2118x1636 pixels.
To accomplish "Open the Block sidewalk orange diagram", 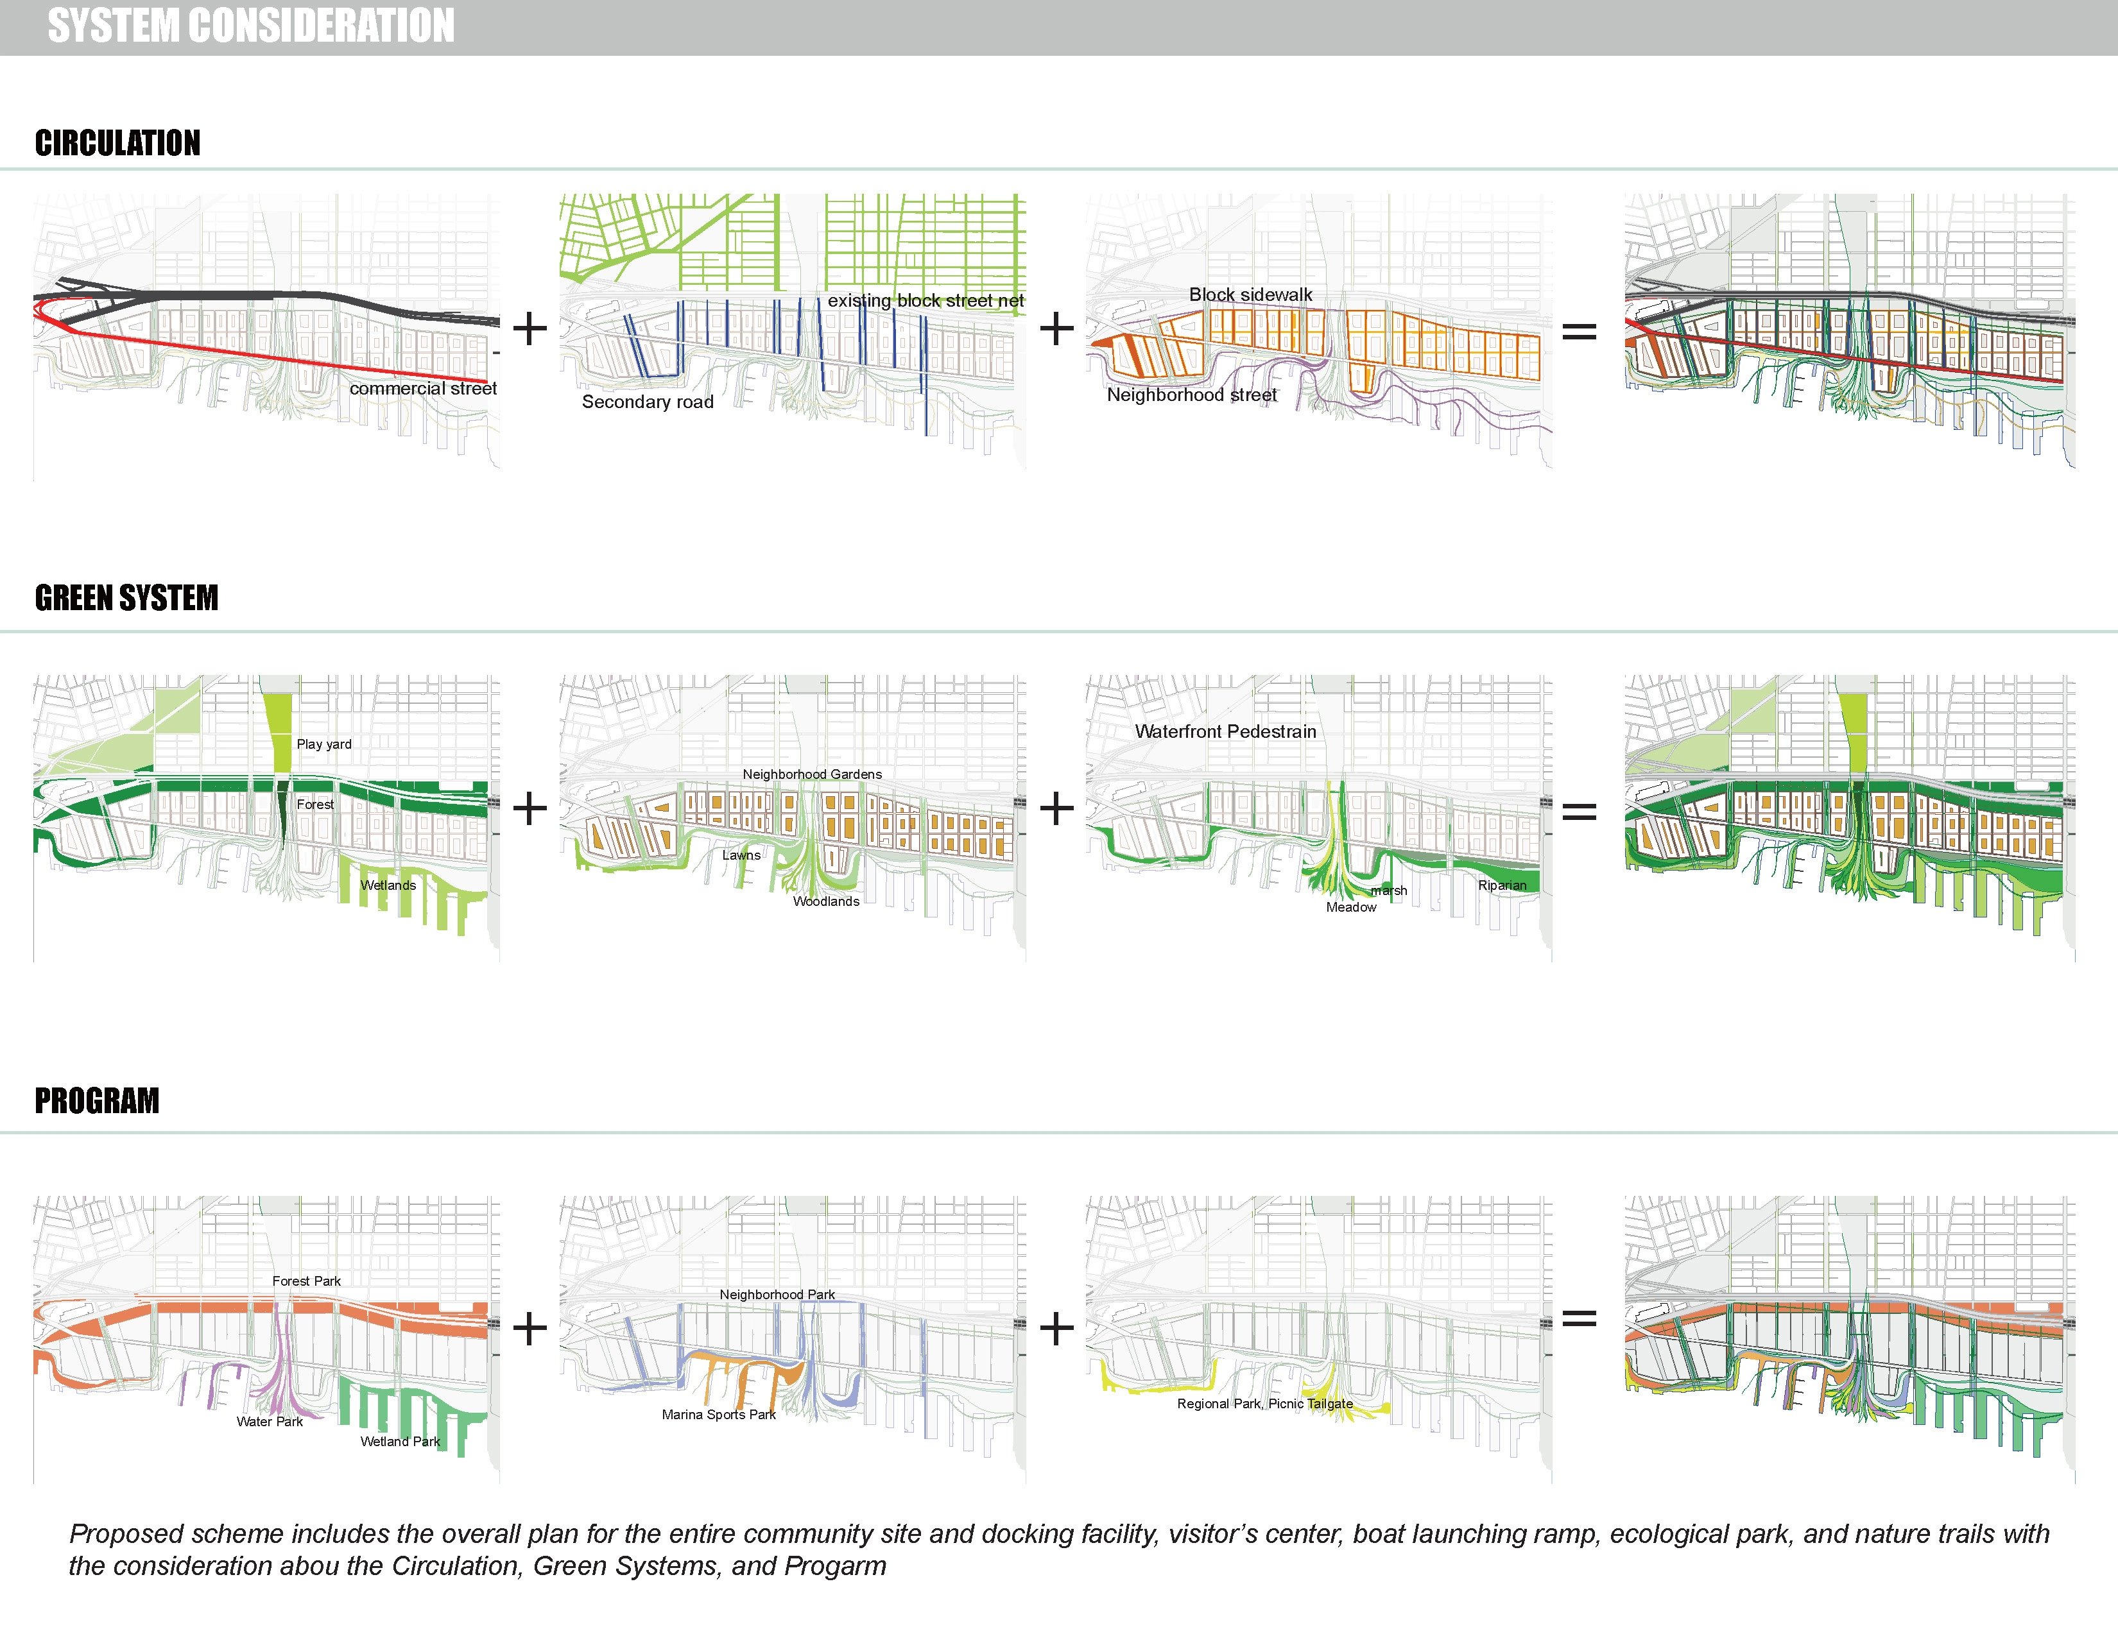I will 1319,330.
